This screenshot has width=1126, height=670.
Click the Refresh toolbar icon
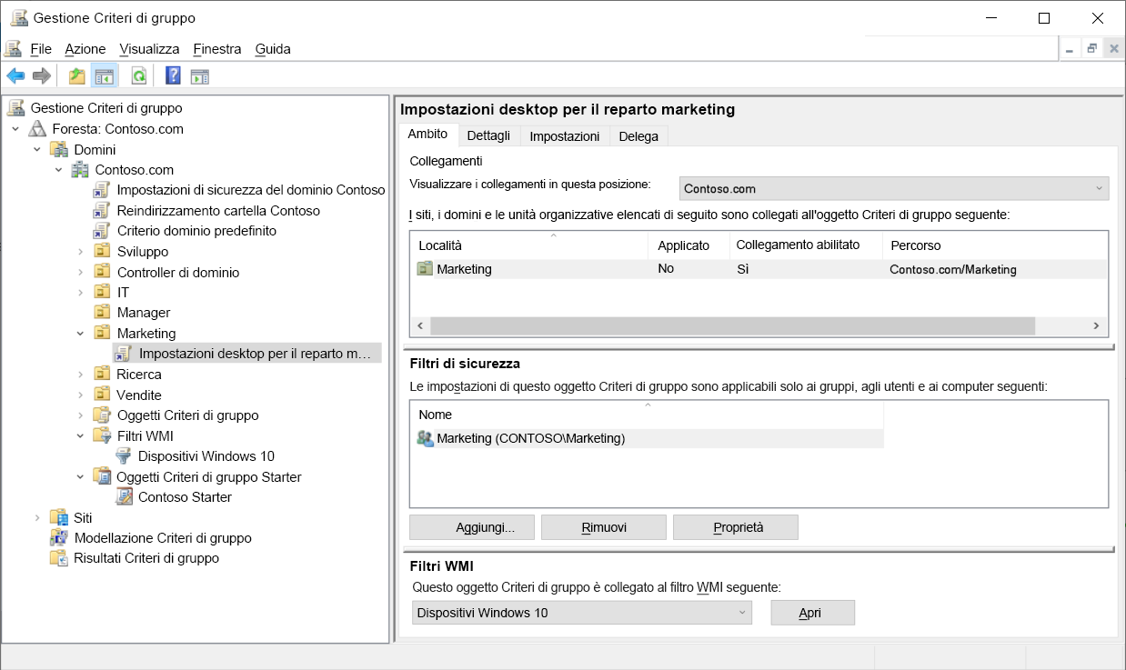(139, 75)
